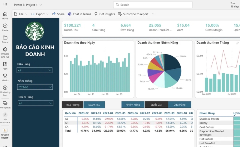240x147 pixels.
Task: Expand the Export chevron arrow
Action: click(x=47, y=14)
